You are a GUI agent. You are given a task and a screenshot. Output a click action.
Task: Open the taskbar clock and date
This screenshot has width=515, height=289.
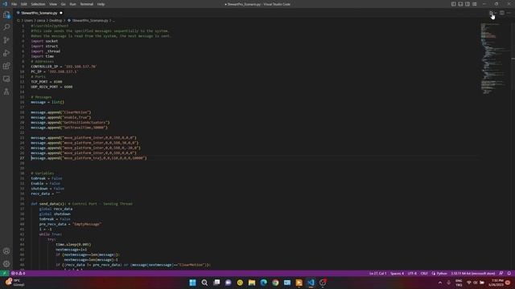pyautogui.click(x=496, y=283)
